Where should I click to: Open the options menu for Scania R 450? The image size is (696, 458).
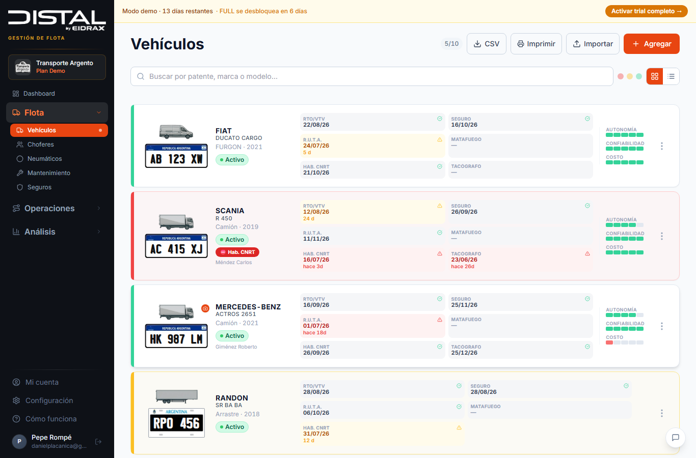click(662, 236)
